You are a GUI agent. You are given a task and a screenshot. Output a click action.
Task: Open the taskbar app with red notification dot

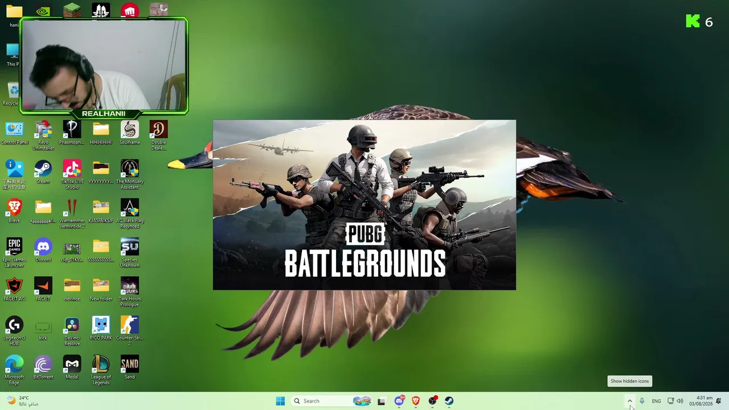click(x=433, y=401)
